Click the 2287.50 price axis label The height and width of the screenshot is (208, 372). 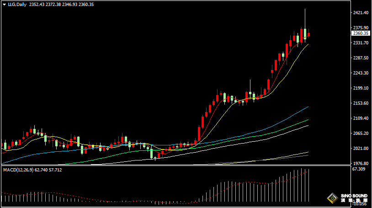point(361,58)
